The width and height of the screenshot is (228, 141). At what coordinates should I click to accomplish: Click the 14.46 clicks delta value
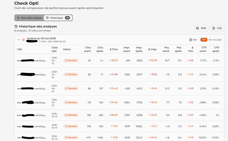(113, 74)
